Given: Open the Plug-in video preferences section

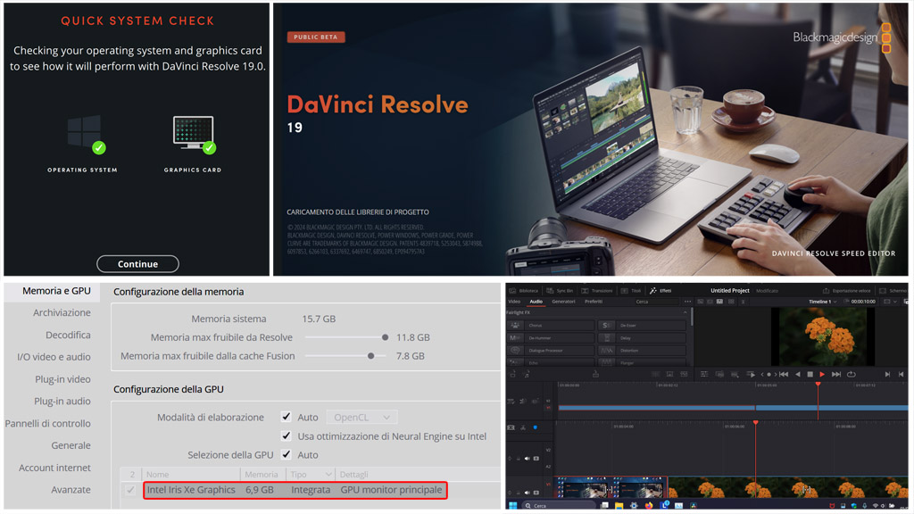Looking at the screenshot, I should (63, 379).
